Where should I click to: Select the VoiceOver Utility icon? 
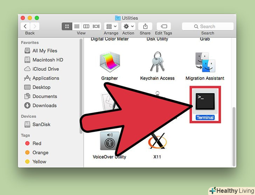[x=109, y=141]
